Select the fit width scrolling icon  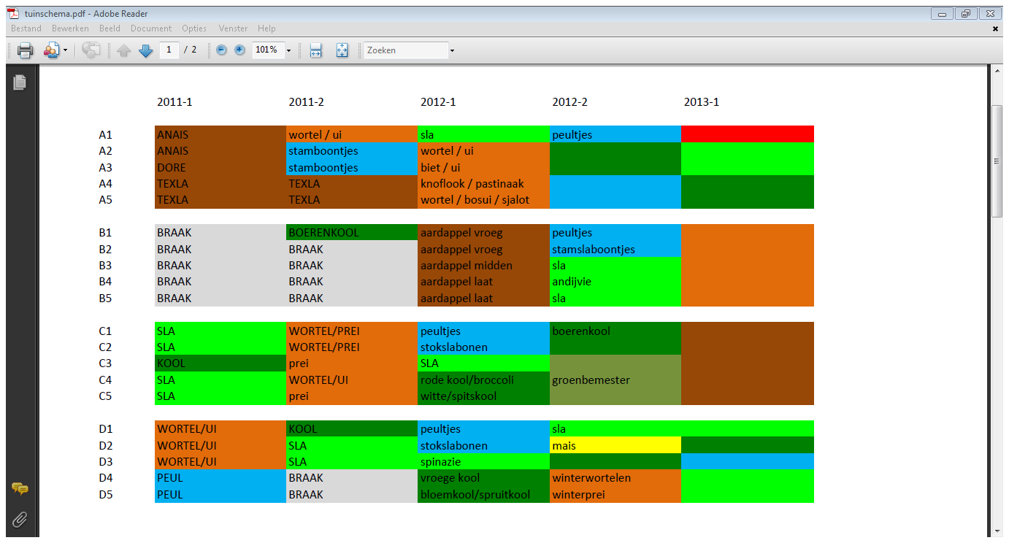[x=315, y=50]
